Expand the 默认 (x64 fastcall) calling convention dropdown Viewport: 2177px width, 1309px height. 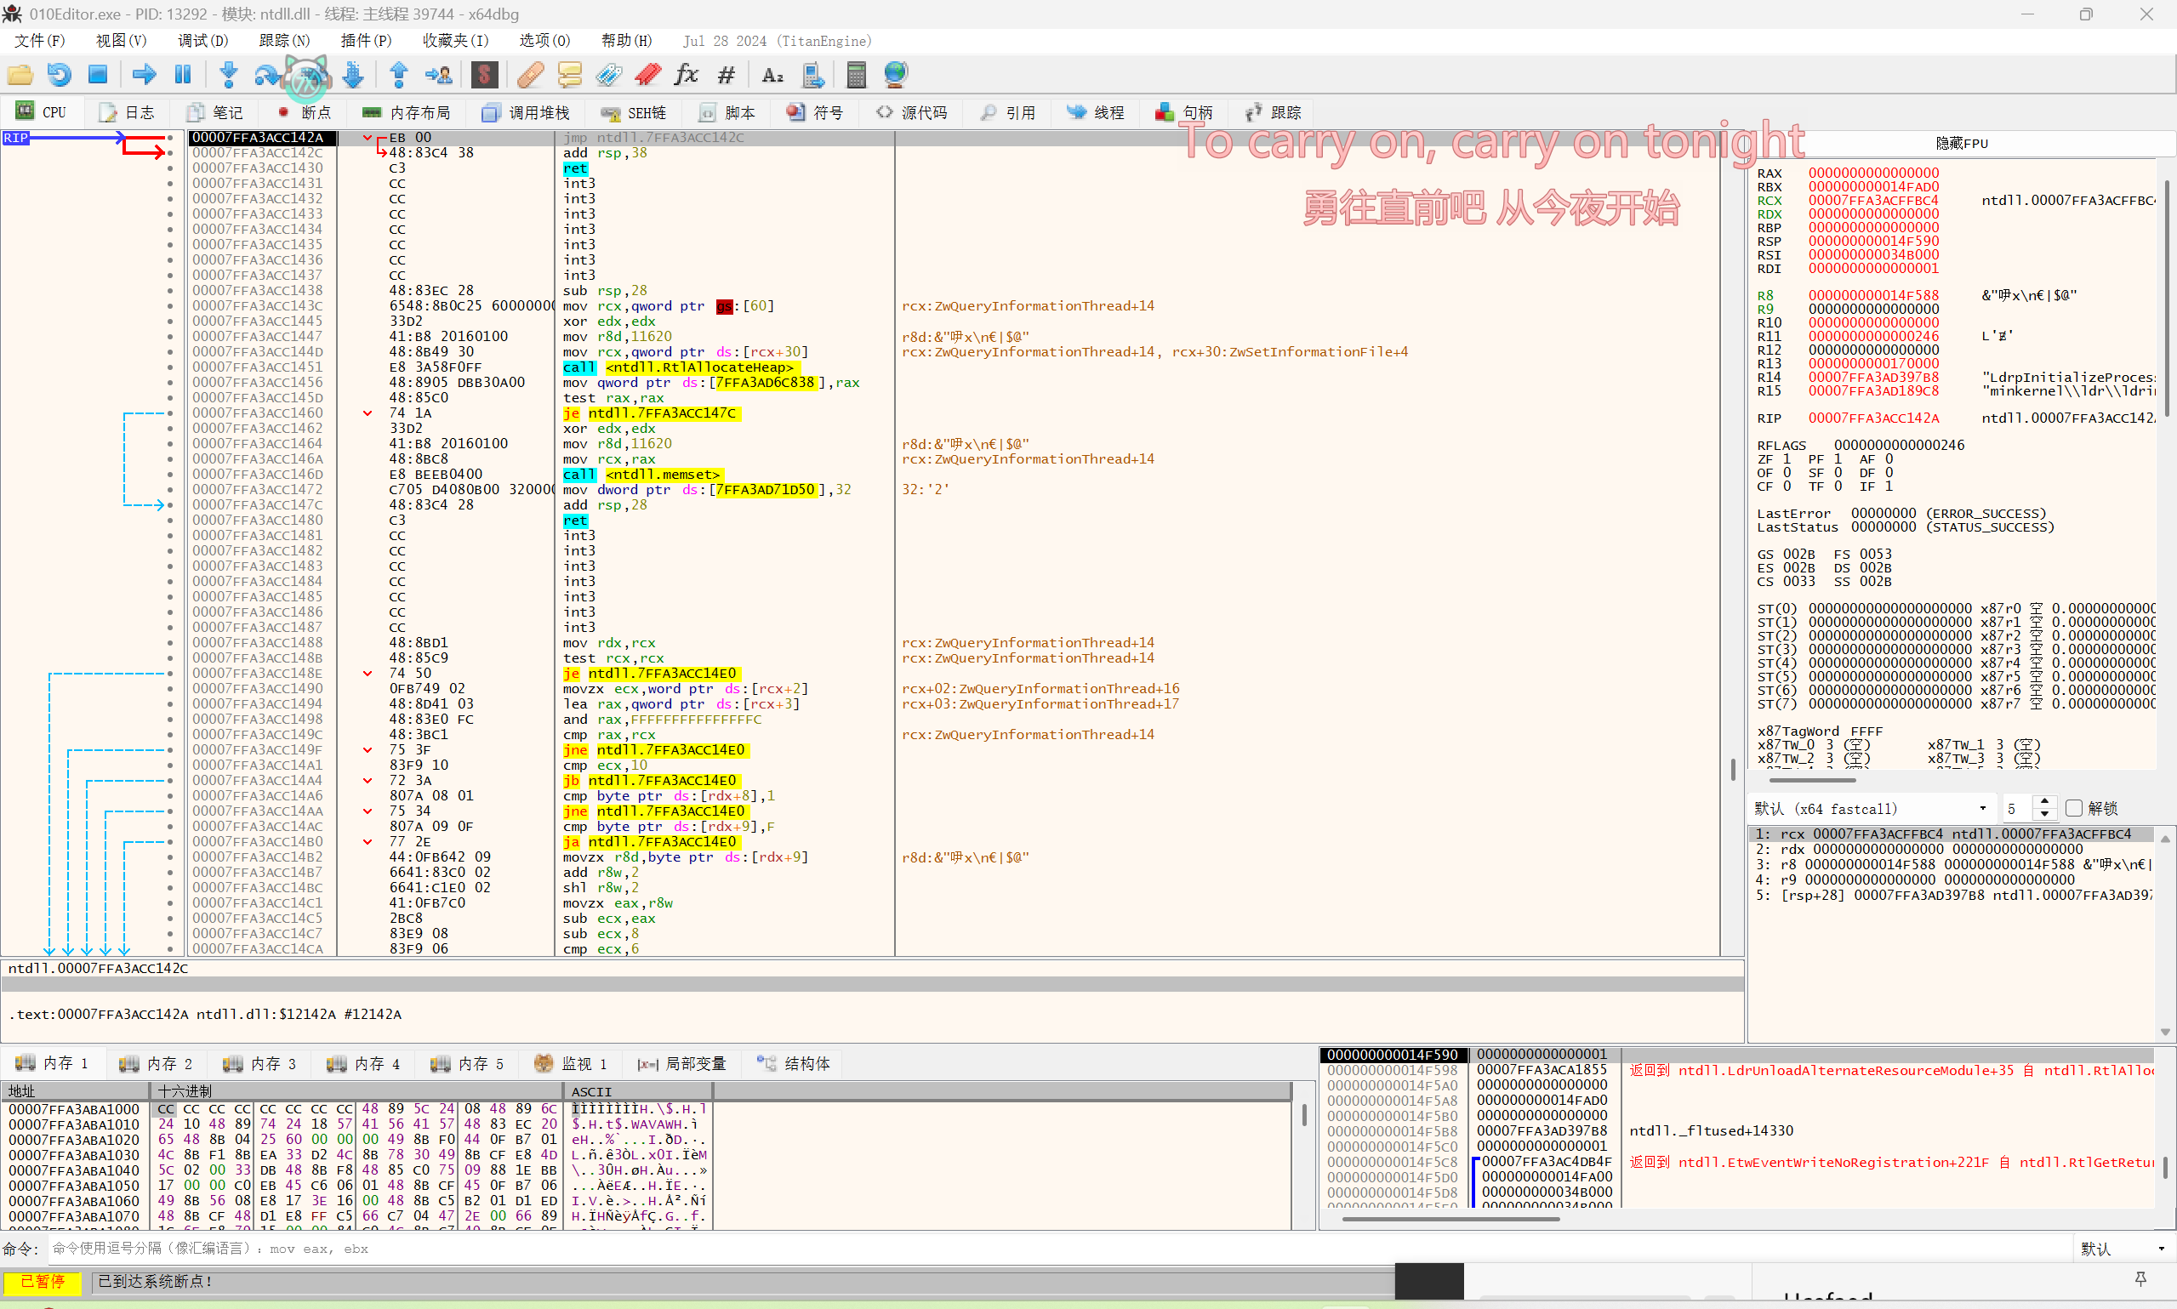click(x=1870, y=808)
